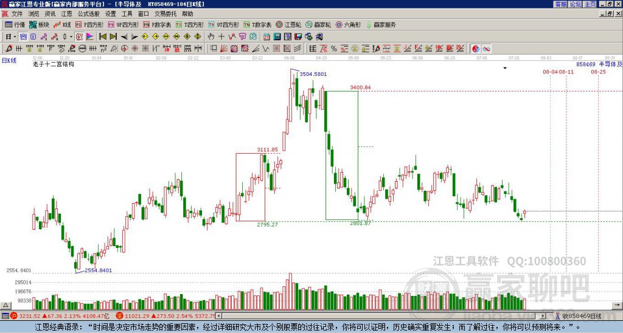Click the 3504.5801 peak price label

313,74
